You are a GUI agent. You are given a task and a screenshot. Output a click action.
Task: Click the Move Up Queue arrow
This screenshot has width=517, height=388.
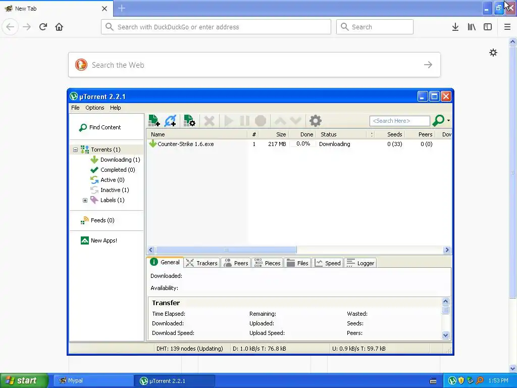[x=280, y=121]
